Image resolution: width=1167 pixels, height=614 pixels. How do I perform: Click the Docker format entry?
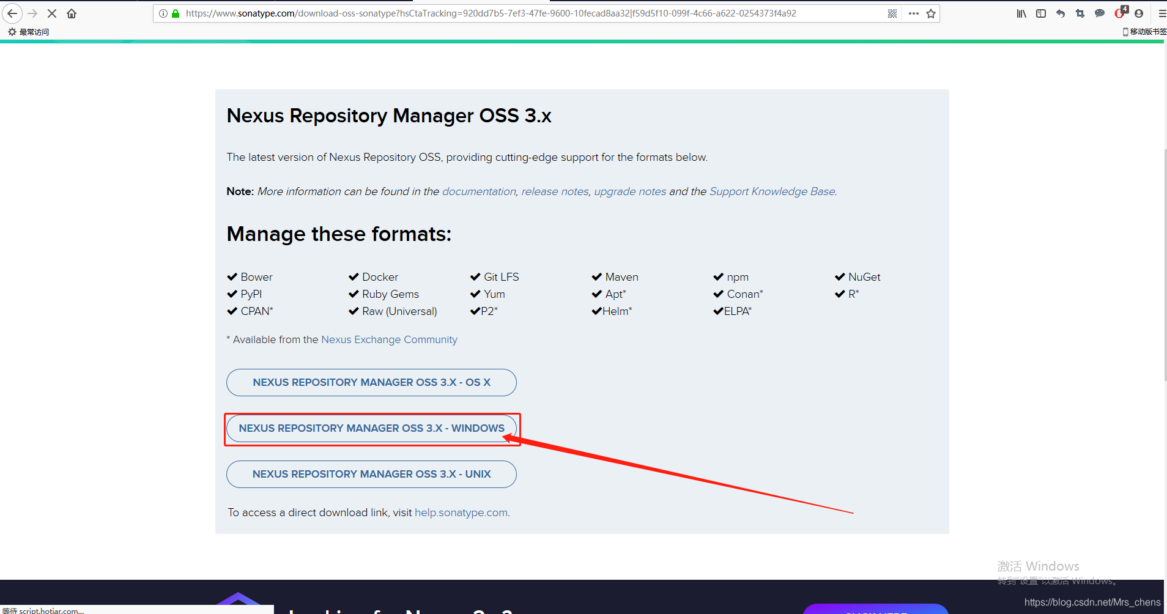(x=373, y=277)
